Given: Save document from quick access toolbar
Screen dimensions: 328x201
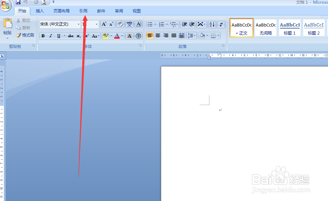Looking at the screenshot, I should click(x=18, y=2).
